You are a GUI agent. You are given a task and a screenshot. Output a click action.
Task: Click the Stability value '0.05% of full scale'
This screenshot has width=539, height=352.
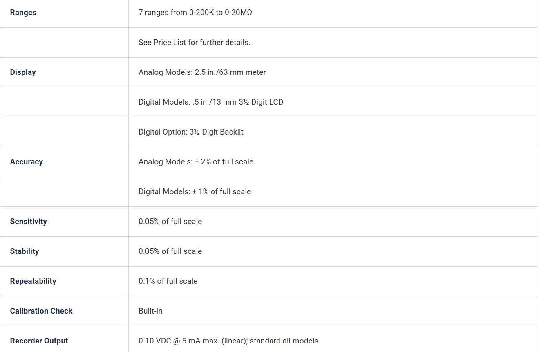click(170, 251)
